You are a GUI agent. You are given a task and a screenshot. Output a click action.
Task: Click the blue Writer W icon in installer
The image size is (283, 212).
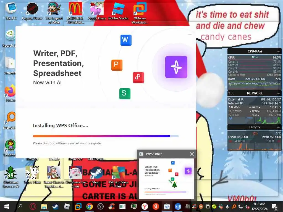coord(126,40)
